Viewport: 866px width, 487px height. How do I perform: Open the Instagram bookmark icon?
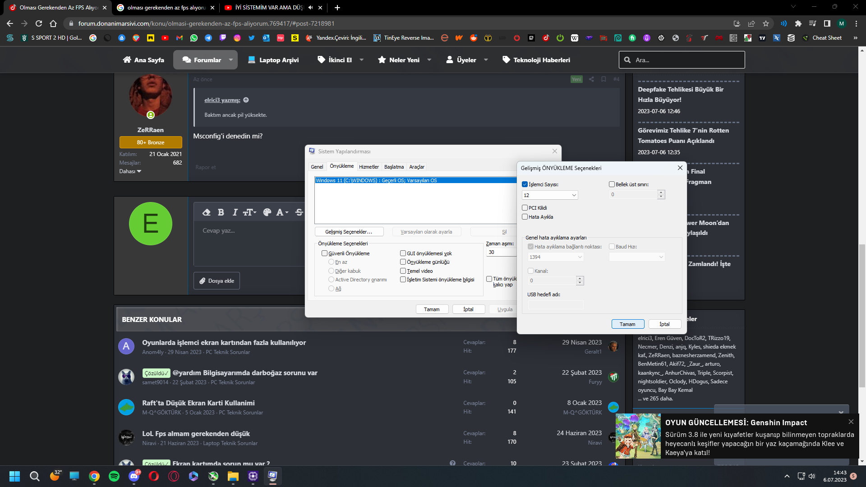tap(237, 38)
